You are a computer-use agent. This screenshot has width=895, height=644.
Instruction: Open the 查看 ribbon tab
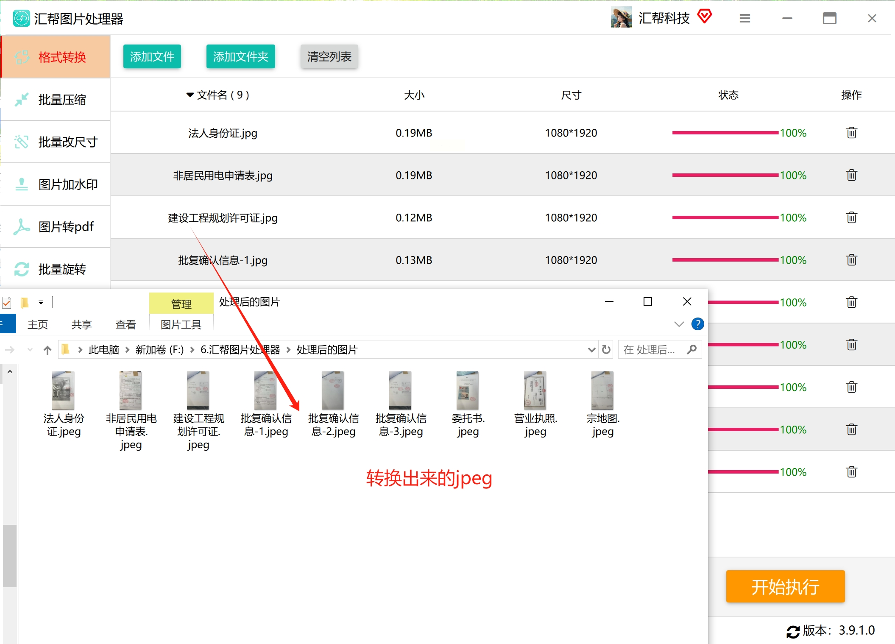[x=125, y=325]
